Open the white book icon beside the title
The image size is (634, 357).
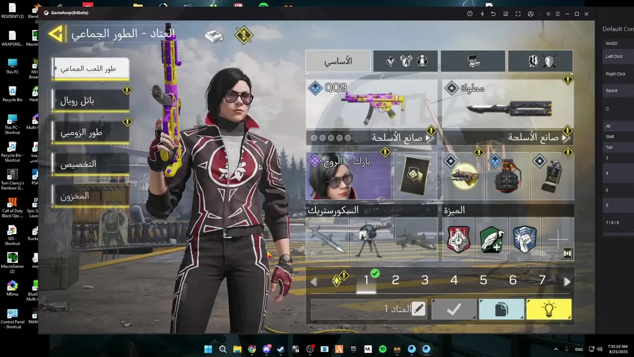[214, 36]
